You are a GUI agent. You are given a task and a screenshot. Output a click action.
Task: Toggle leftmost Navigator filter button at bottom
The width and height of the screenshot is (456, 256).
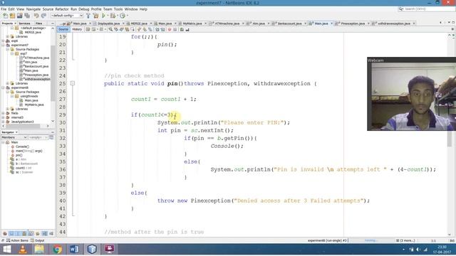(5, 234)
